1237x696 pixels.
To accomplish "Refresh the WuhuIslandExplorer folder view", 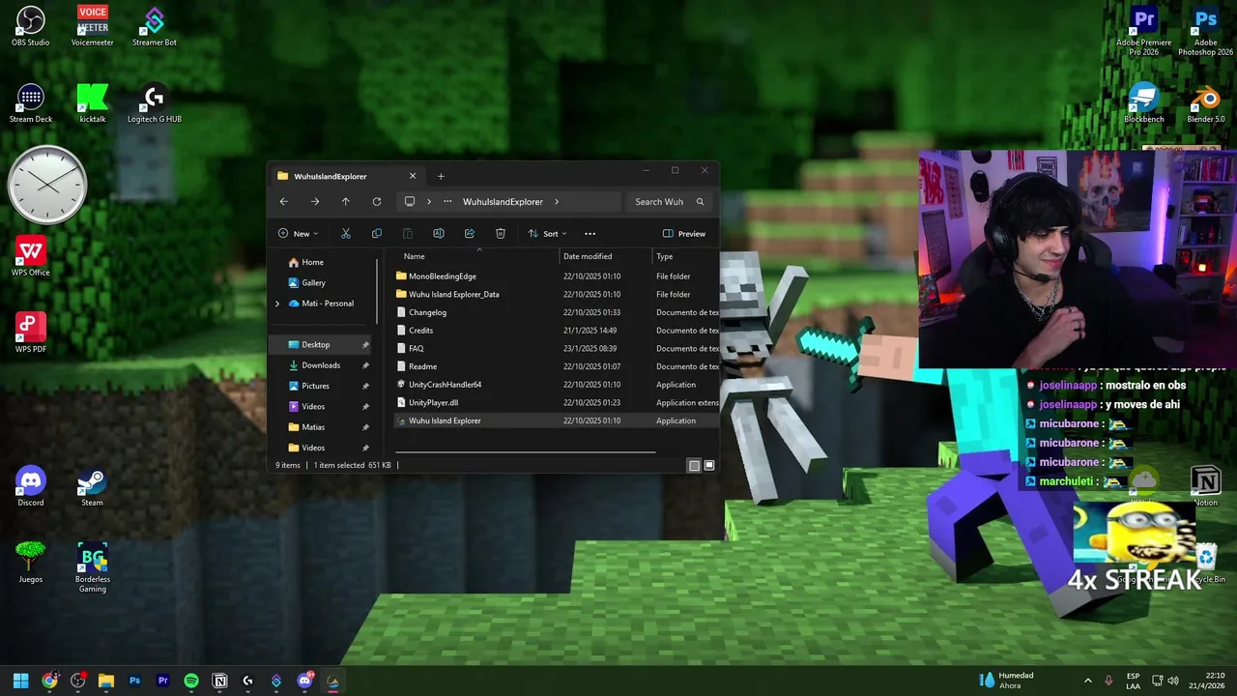I will [377, 202].
